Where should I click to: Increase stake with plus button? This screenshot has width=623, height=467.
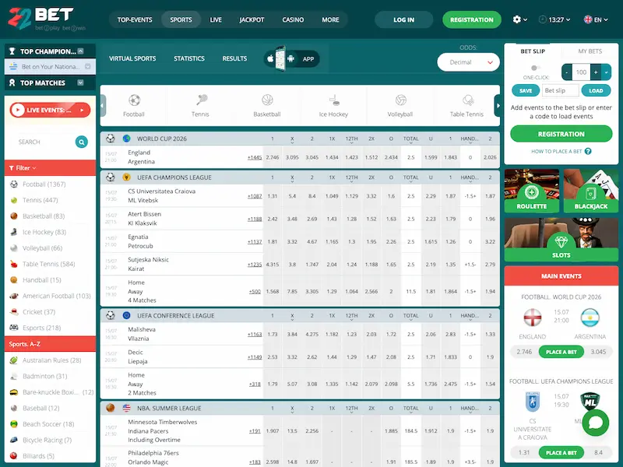click(x=596, y=72)
